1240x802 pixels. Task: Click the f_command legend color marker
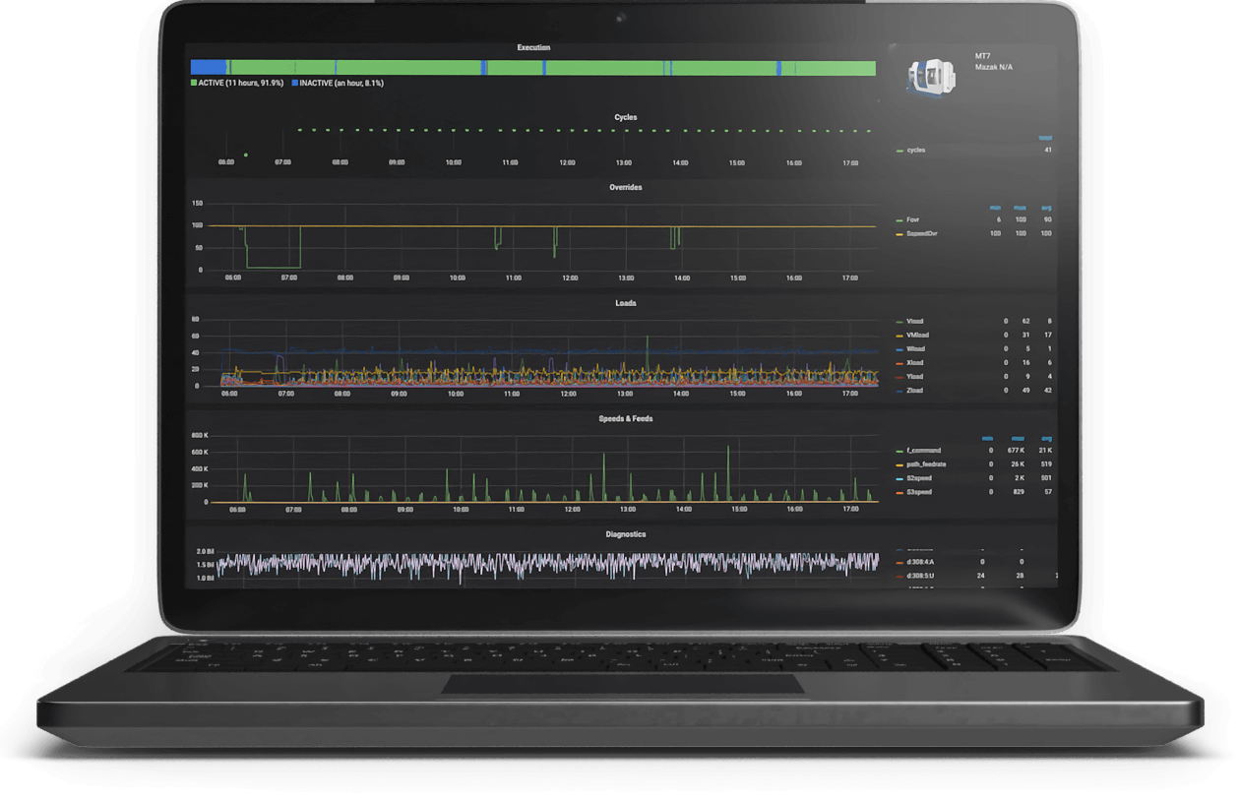[899, 451]
